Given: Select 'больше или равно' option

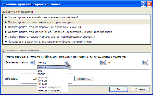Looking at the screenshot, I should coord(53,87).
